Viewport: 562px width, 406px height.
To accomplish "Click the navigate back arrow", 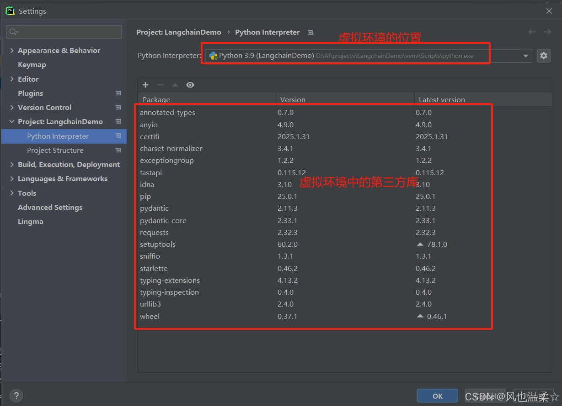I will [532, 32].
